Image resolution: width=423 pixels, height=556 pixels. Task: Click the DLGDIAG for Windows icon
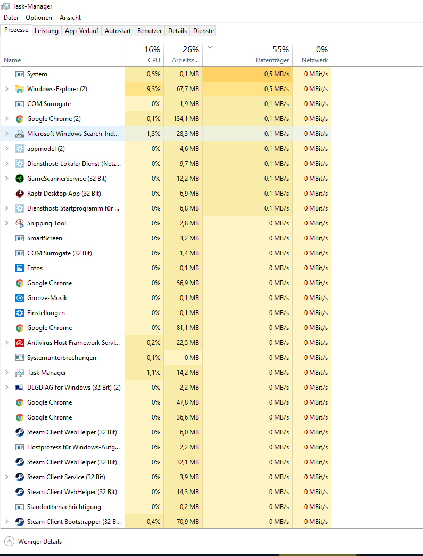[x=20, y=388]
